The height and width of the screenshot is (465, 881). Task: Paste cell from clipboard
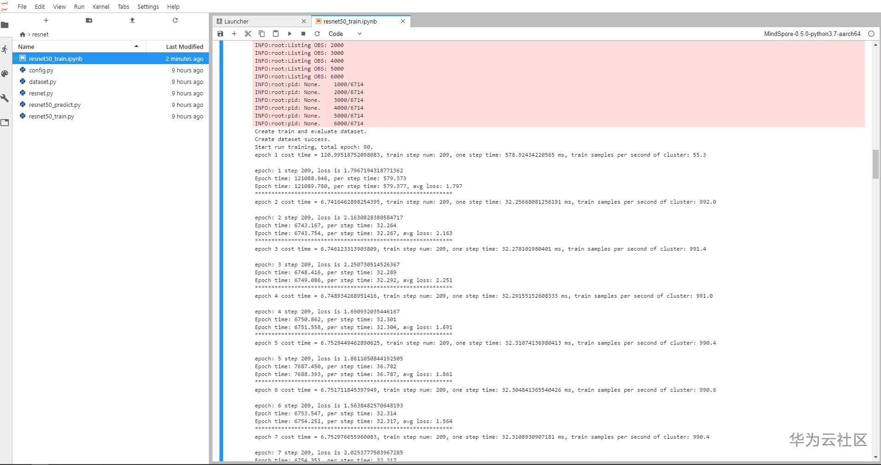click(x=276, y=34)
